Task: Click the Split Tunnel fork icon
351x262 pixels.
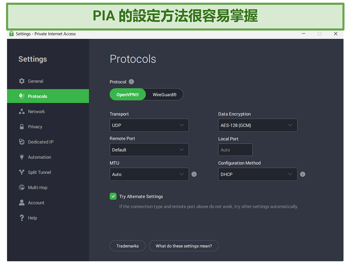Action: [22, 173]
